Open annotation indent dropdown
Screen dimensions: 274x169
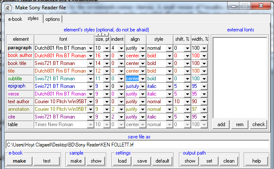121,110
